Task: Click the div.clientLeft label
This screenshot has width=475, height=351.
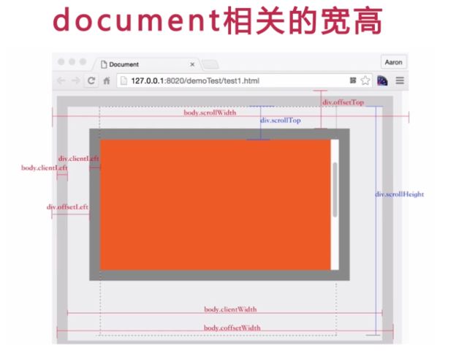Action: (78, 159)
